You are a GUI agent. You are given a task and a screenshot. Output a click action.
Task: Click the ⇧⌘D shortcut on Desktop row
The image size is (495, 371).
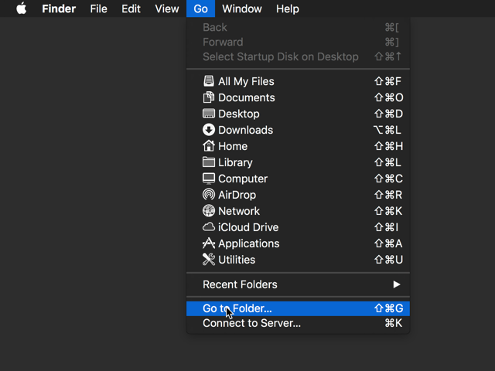[x=388, y=114]
